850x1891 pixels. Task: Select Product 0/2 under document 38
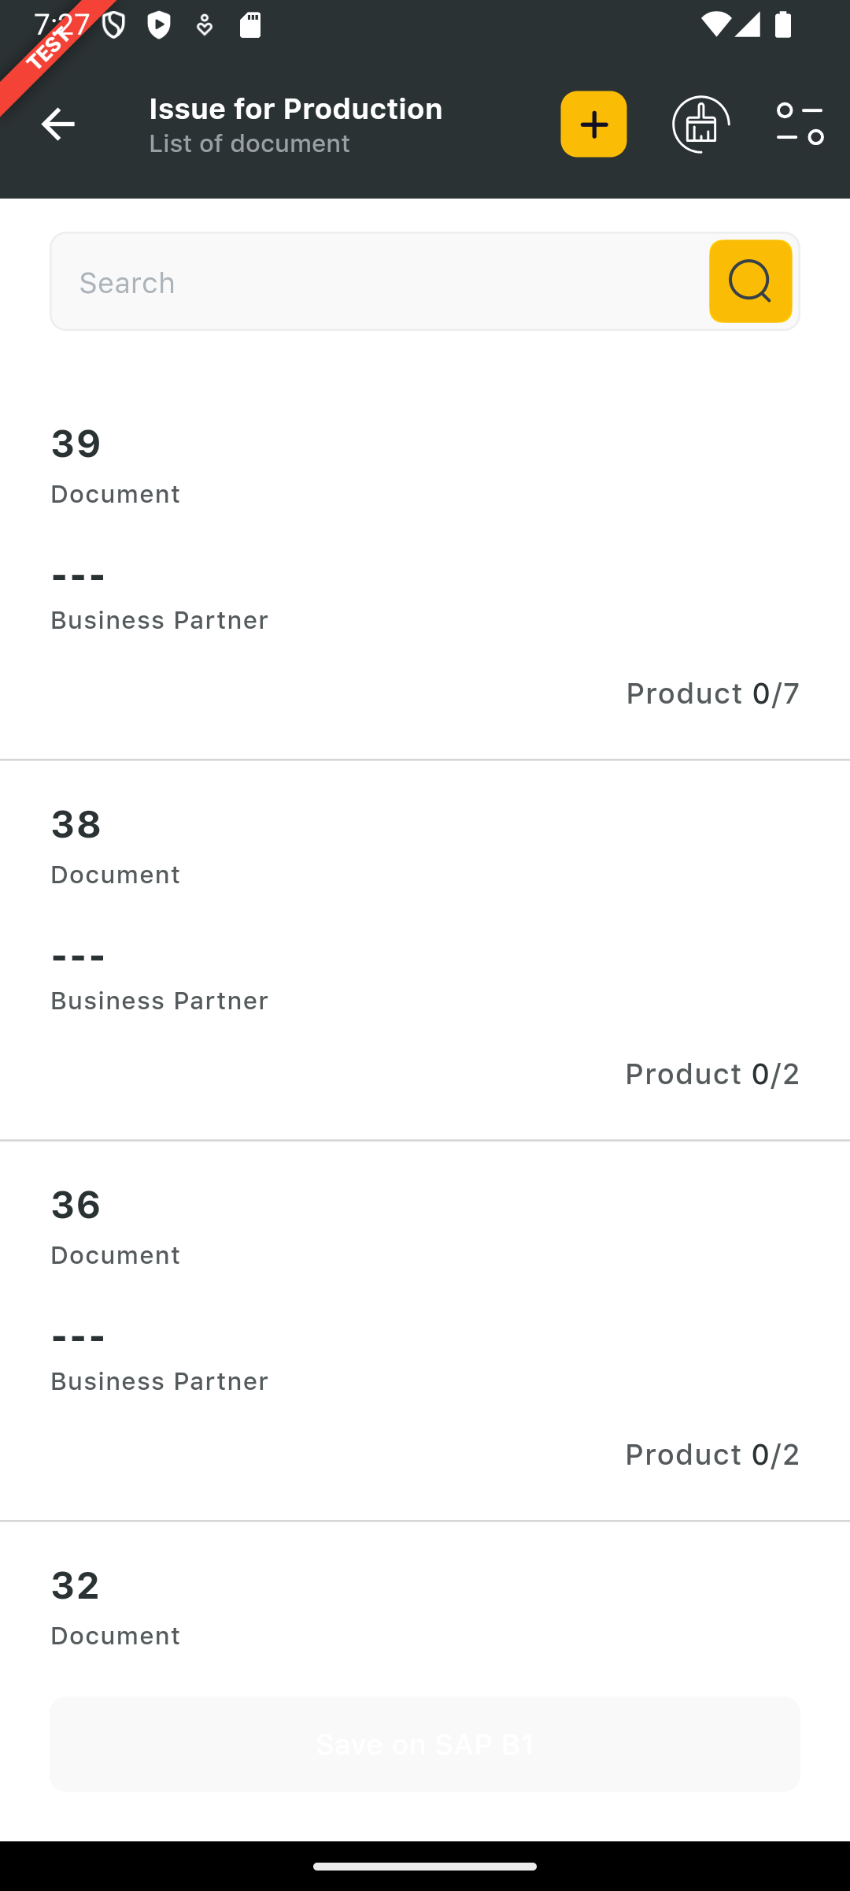tap(712, 1074)
